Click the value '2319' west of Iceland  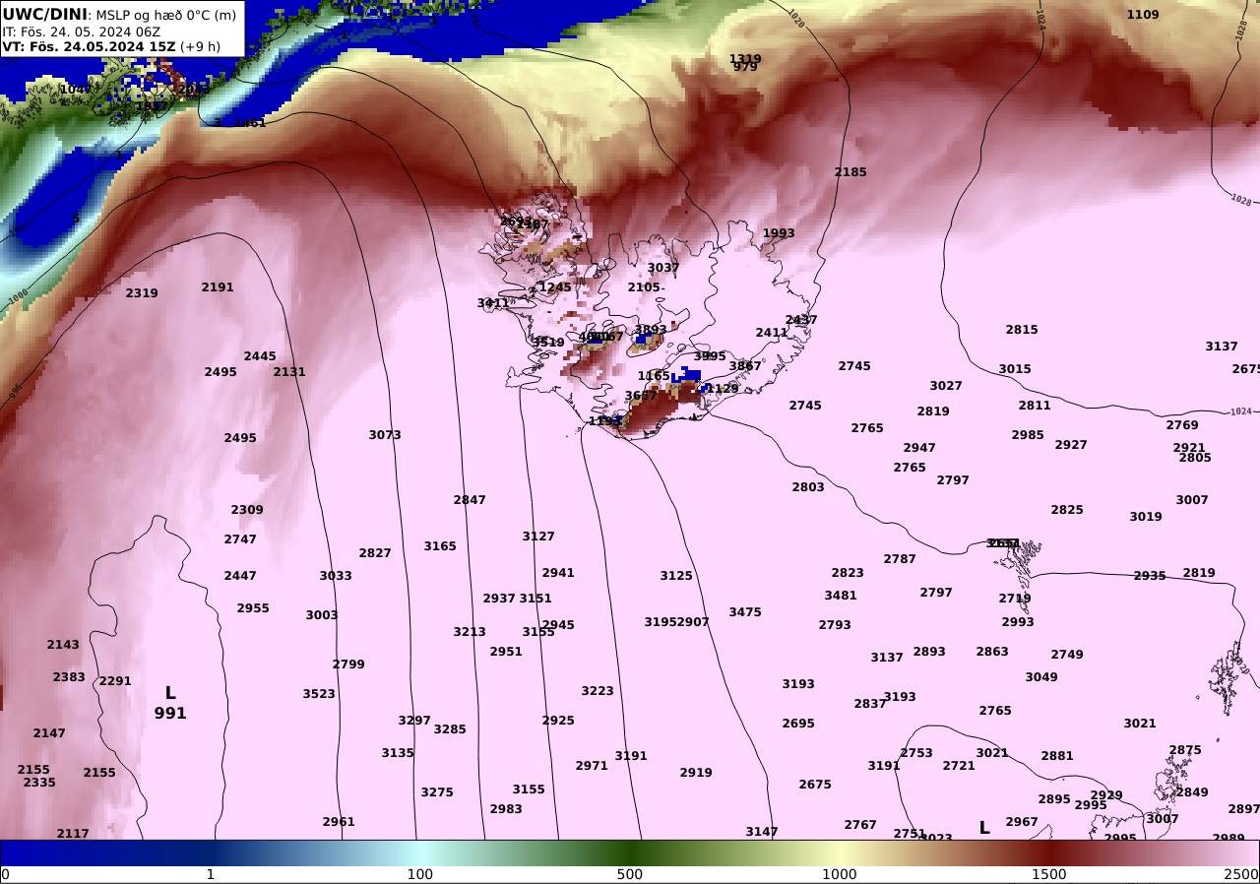click(142, 293)
